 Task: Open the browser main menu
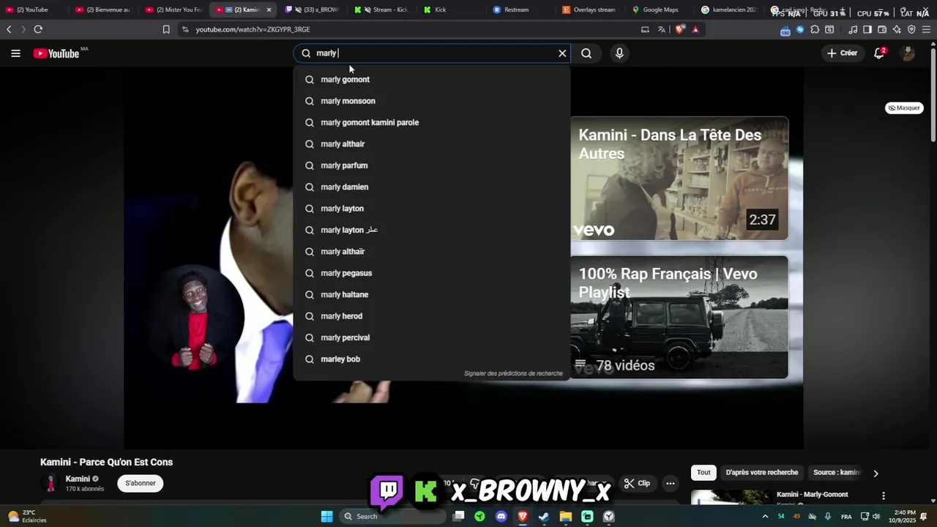[927, 29]
